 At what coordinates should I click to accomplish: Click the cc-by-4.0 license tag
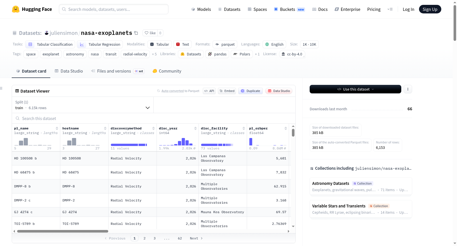pos(292,54)
